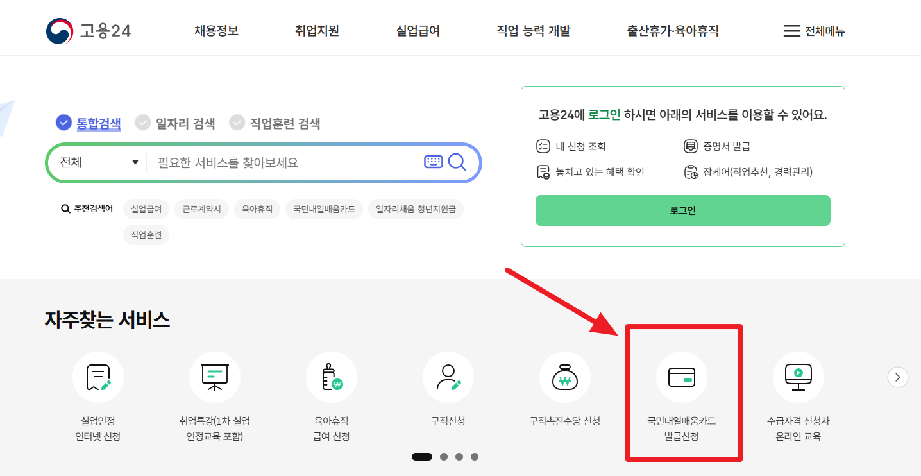The image size is (921, 476).
Task: Open the 채용정보 menu
Action: point(217,31)
